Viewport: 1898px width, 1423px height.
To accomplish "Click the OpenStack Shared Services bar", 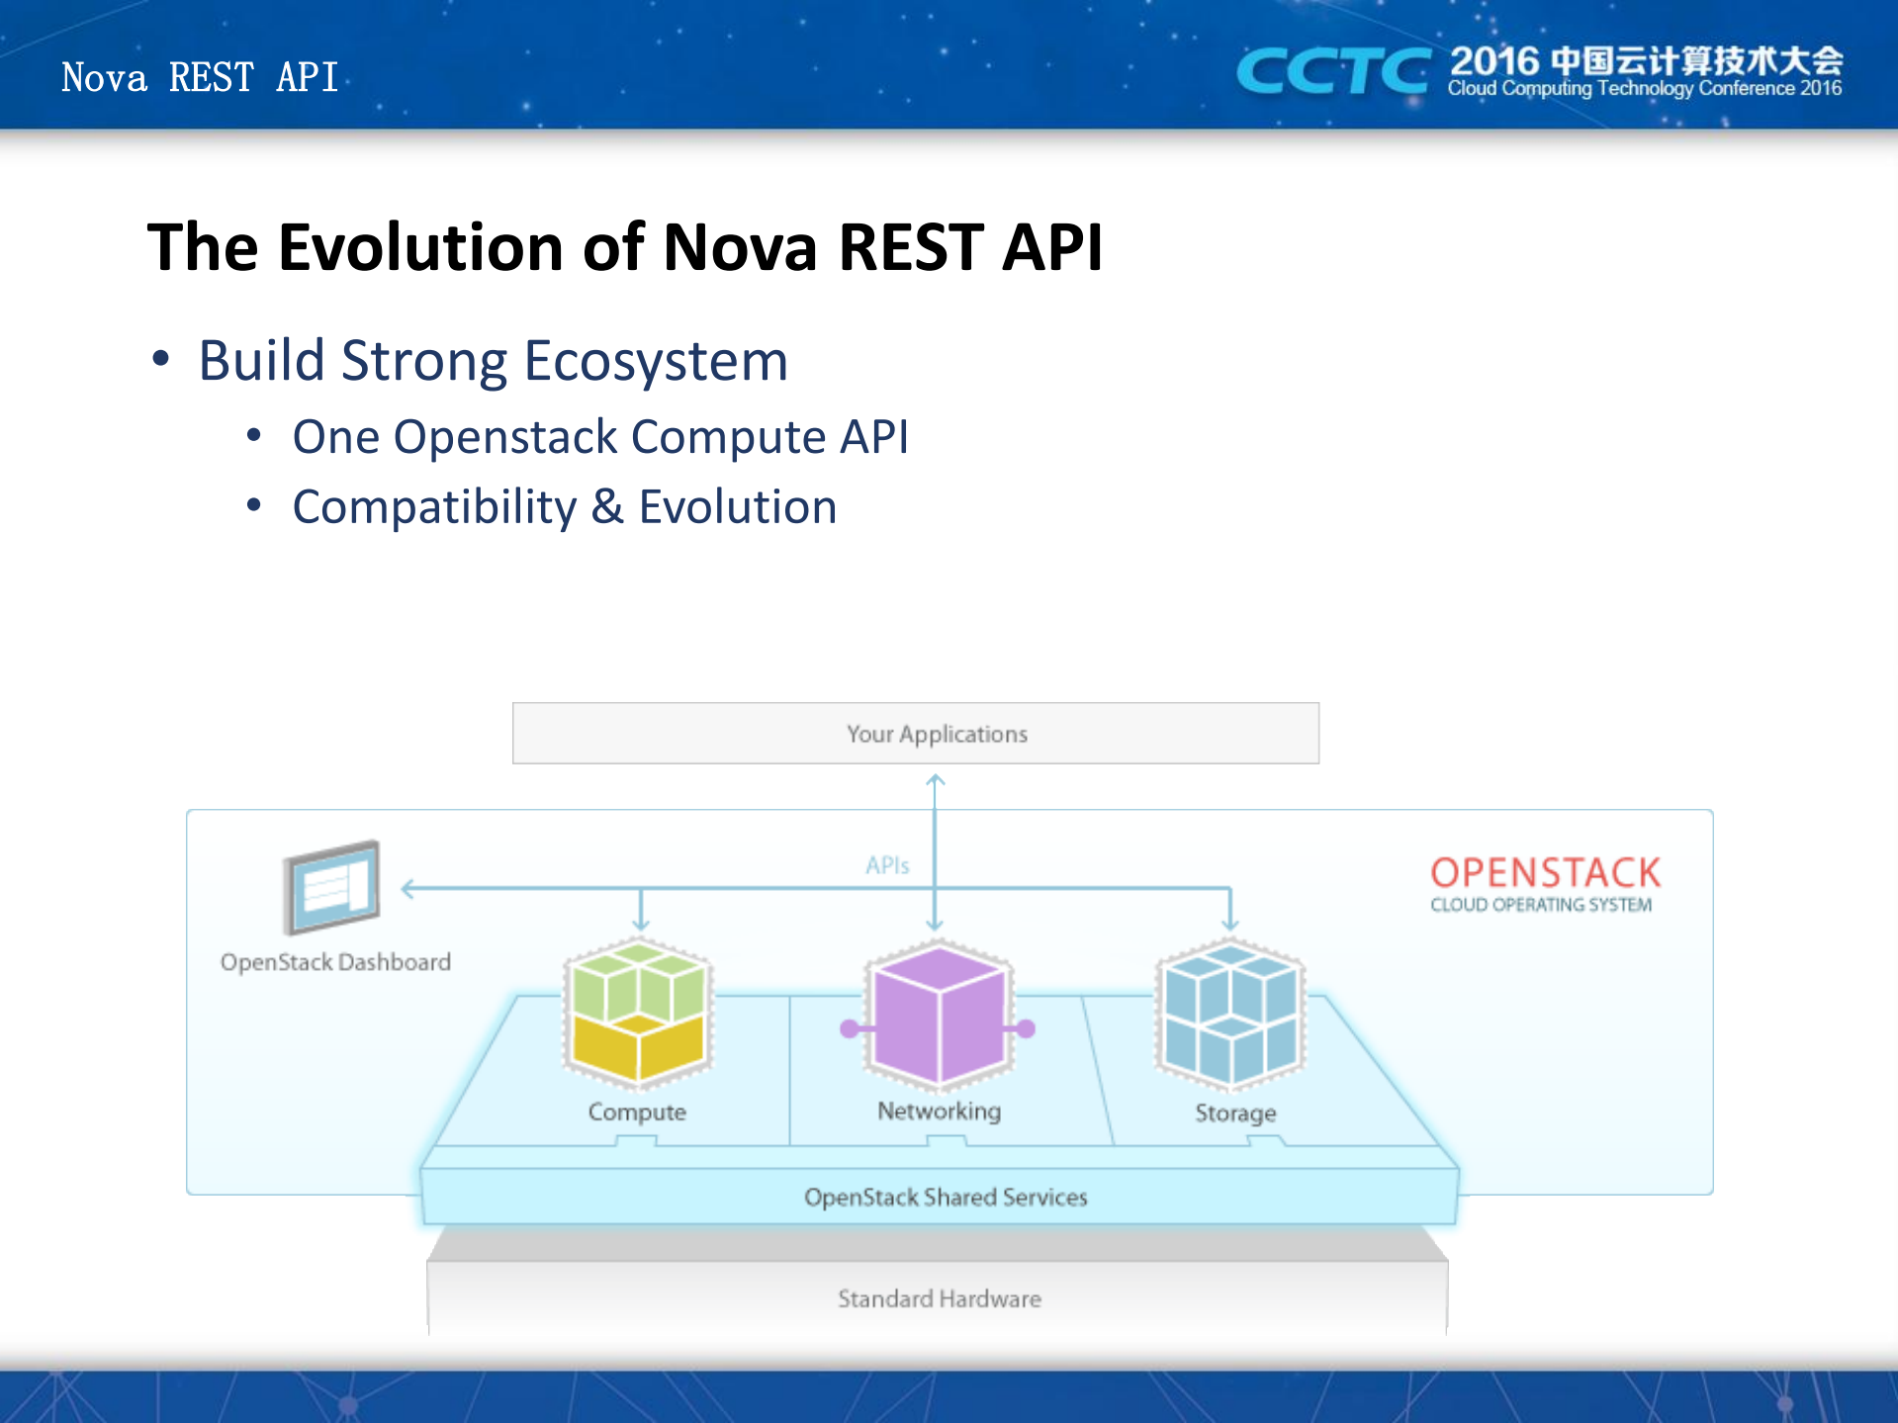I will point(945,1198).
